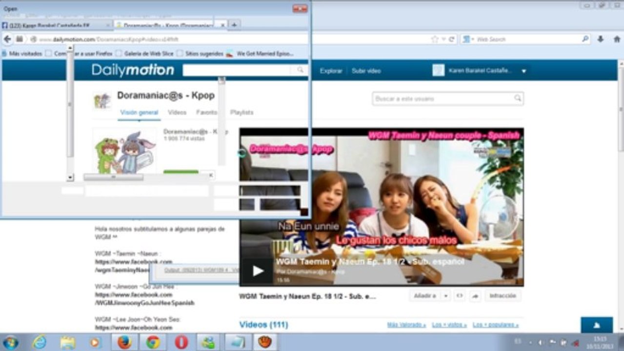Click 'Explorar' in the Dailymotion header

[x=331, y=71]
